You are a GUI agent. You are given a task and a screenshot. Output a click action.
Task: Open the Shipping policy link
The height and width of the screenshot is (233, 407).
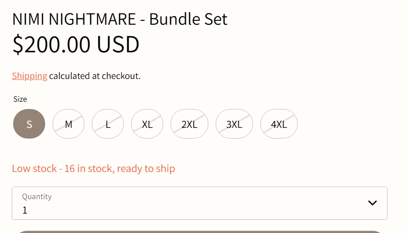click(30, 76)
